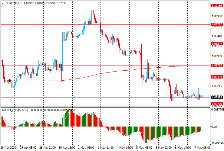
Task: Click the current price 1.07935 label
Action: (217, 97)
